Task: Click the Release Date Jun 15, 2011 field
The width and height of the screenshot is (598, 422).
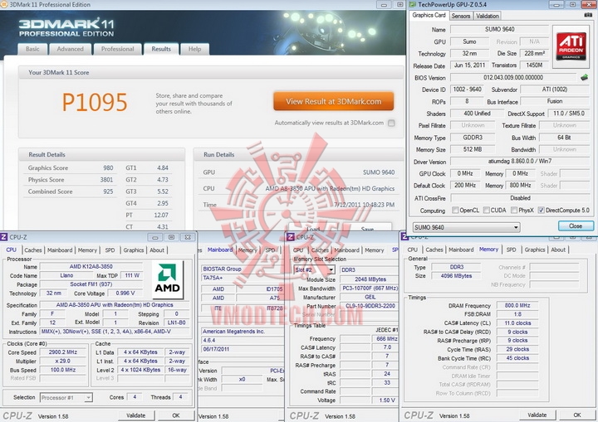Action: click(x=469, y=65)
